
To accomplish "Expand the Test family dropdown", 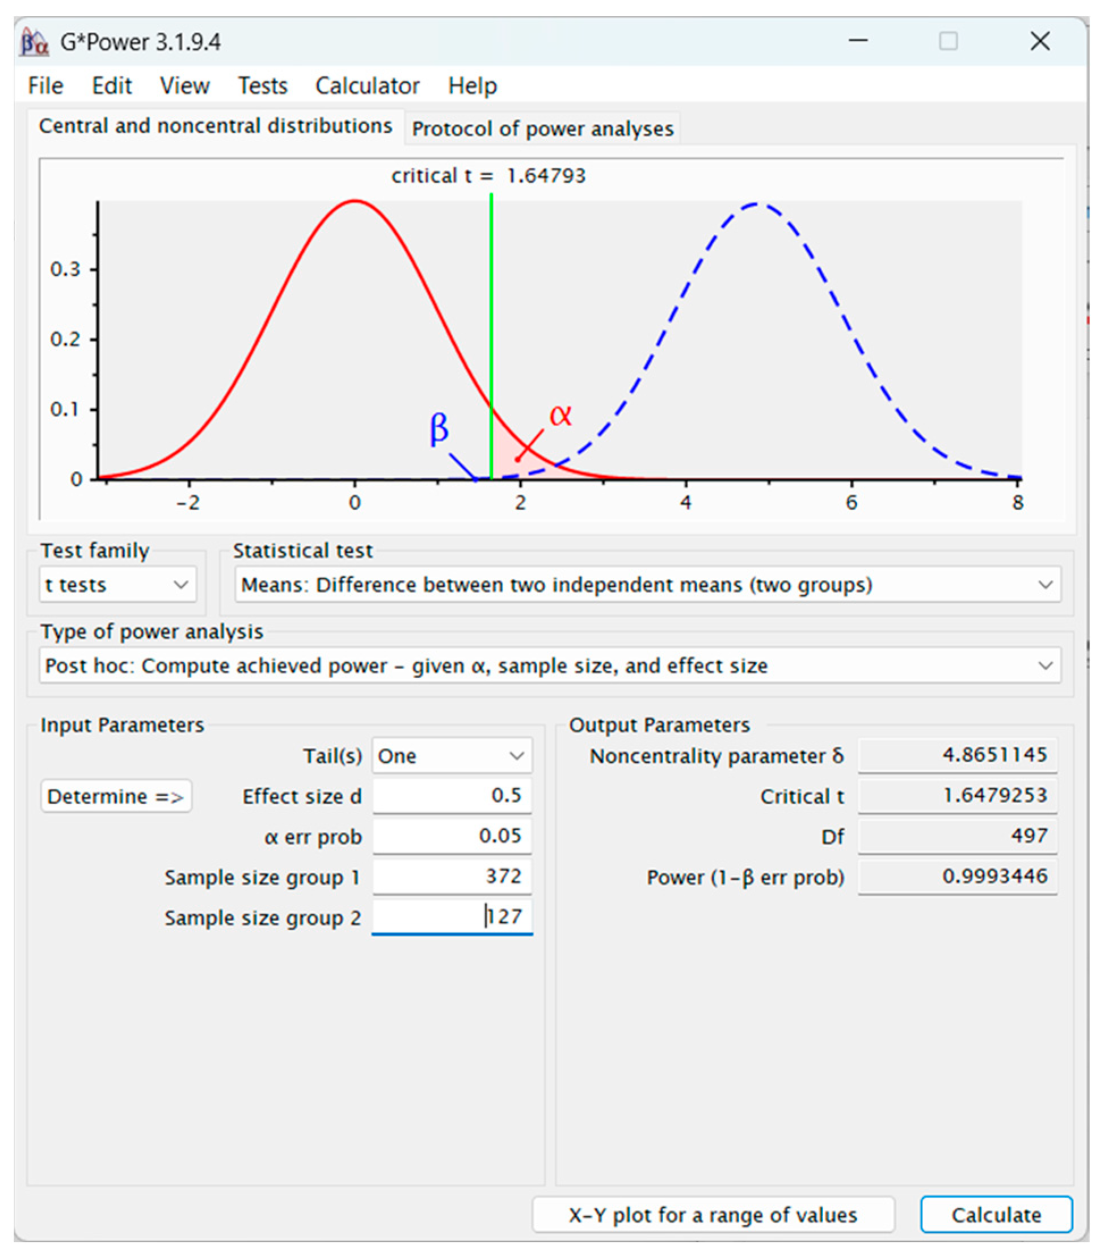I will (x=117, y=585).
